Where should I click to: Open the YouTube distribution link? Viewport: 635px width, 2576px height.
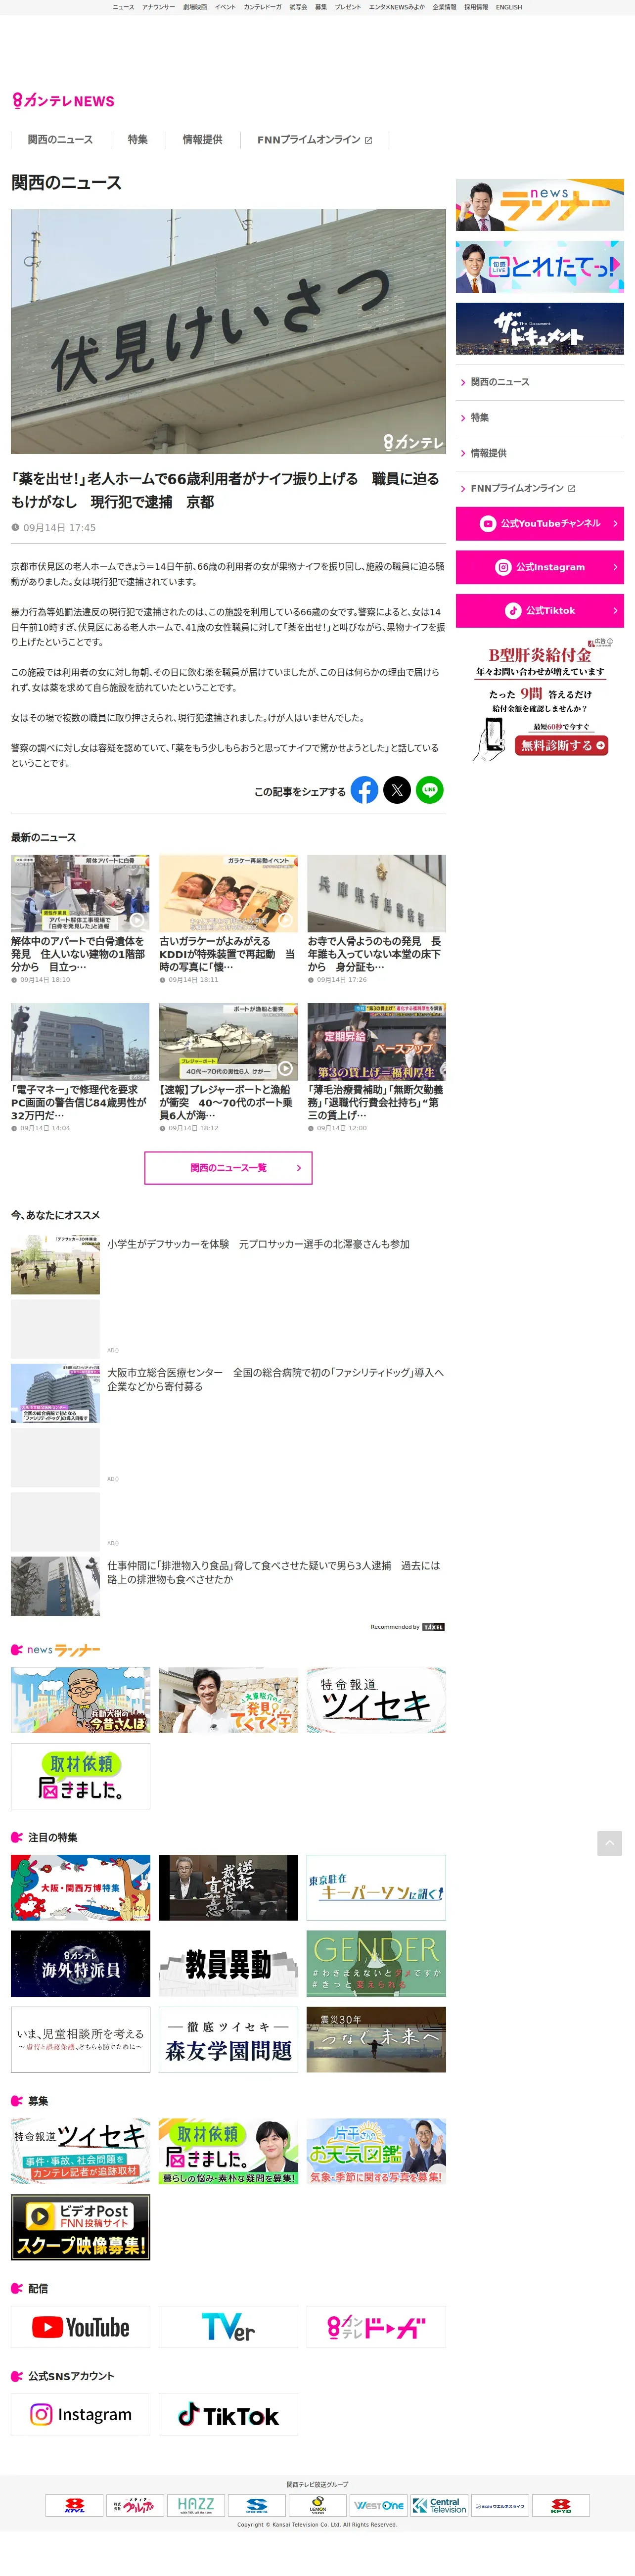[80, 2327]
